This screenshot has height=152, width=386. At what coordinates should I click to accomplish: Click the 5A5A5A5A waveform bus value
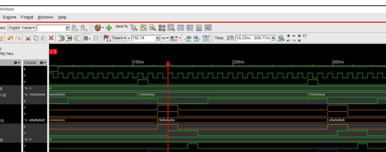pos(167,120)
